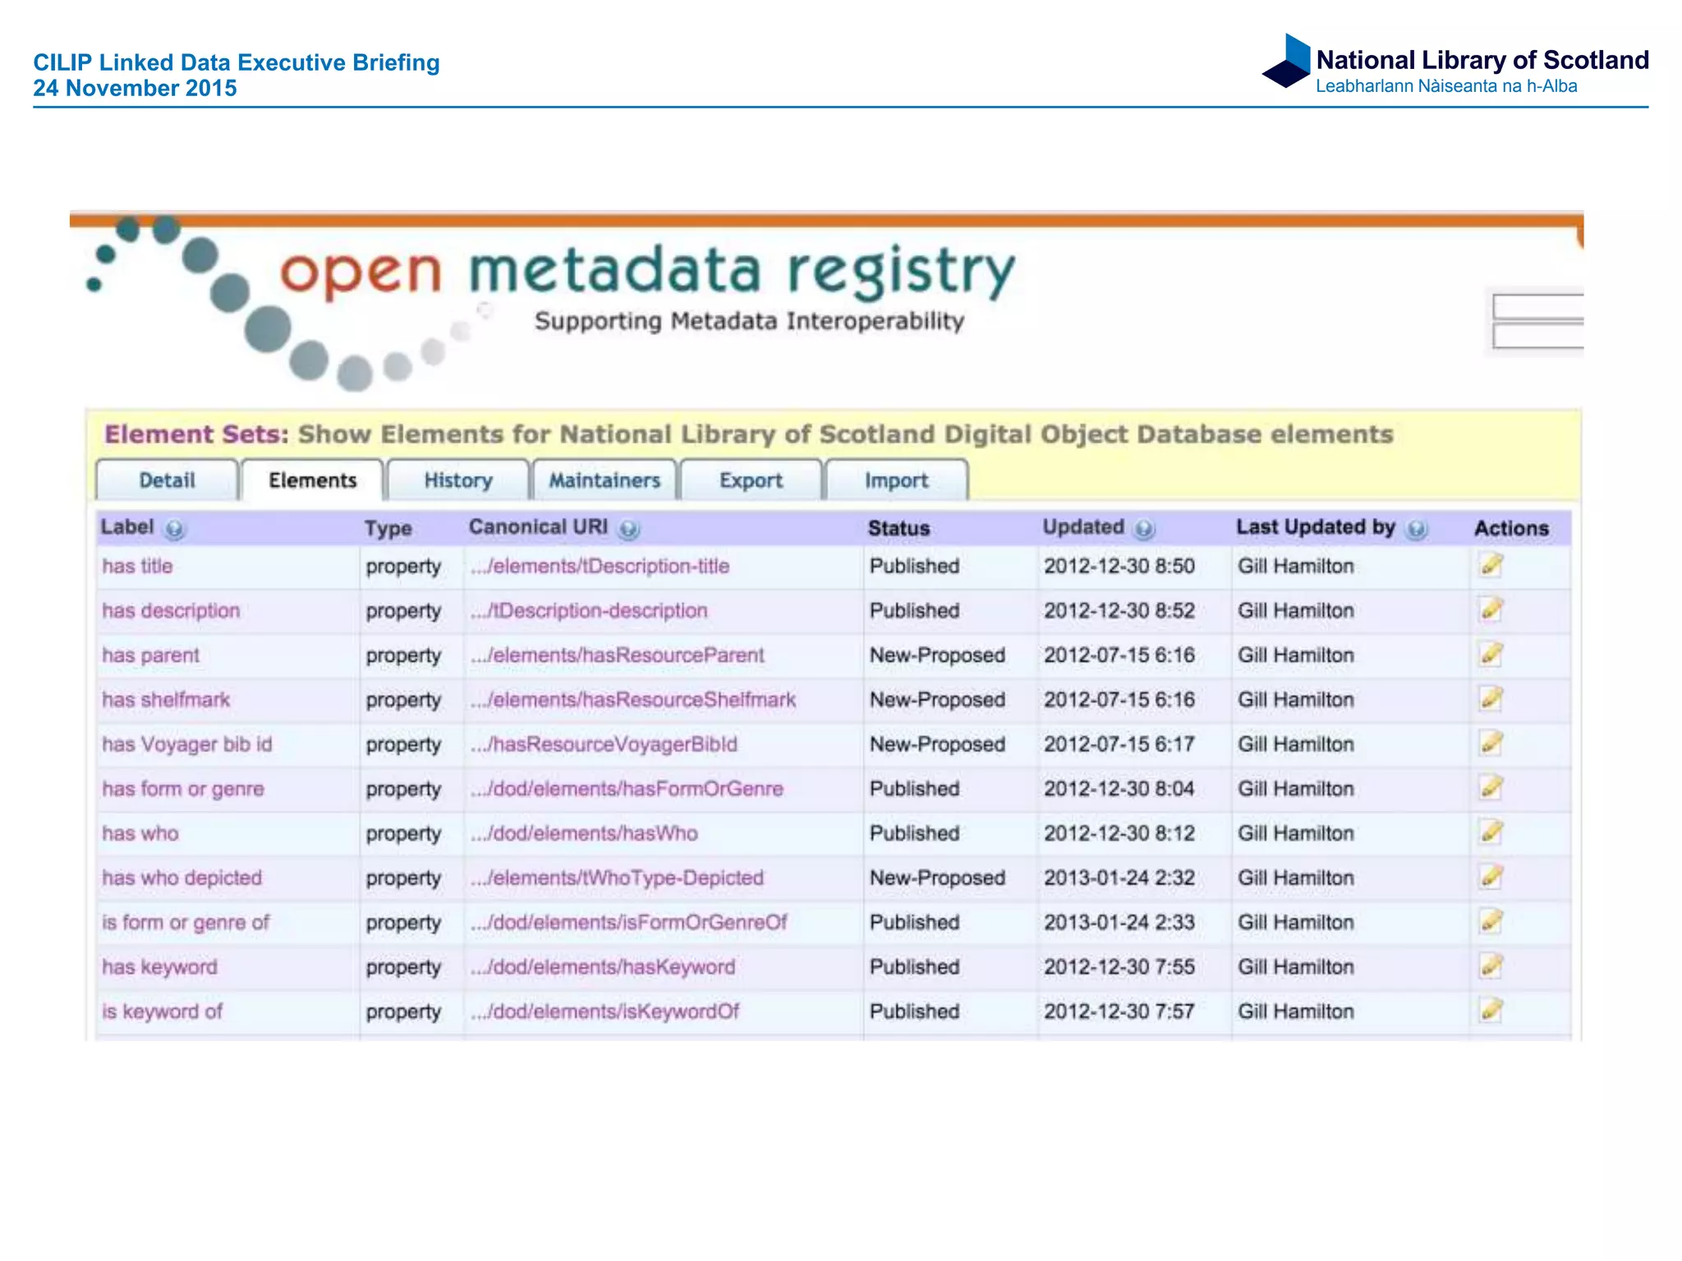Image resolution: width=1682 pixels, height=1261 pixels.
Task: Open the 'is form or genre of' link
Action: [185, 922]
